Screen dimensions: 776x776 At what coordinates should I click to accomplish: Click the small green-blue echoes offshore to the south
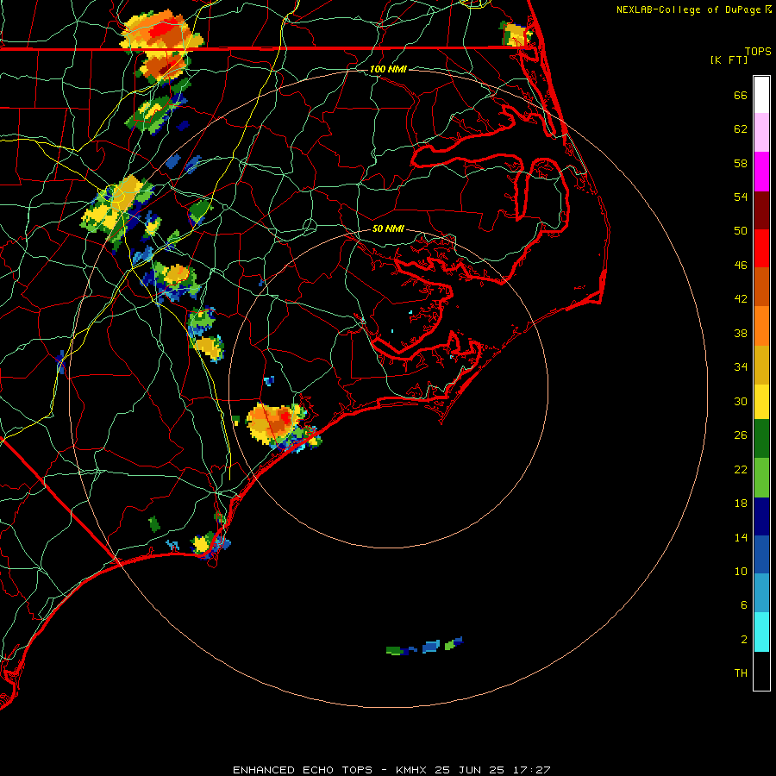[x=424, y=647]
